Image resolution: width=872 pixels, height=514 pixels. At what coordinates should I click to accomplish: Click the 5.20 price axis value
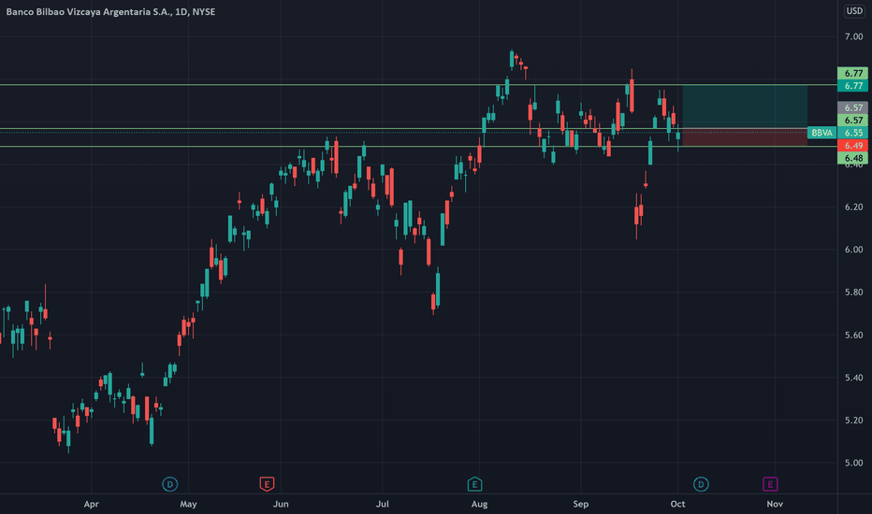click(x=853, y=421)
